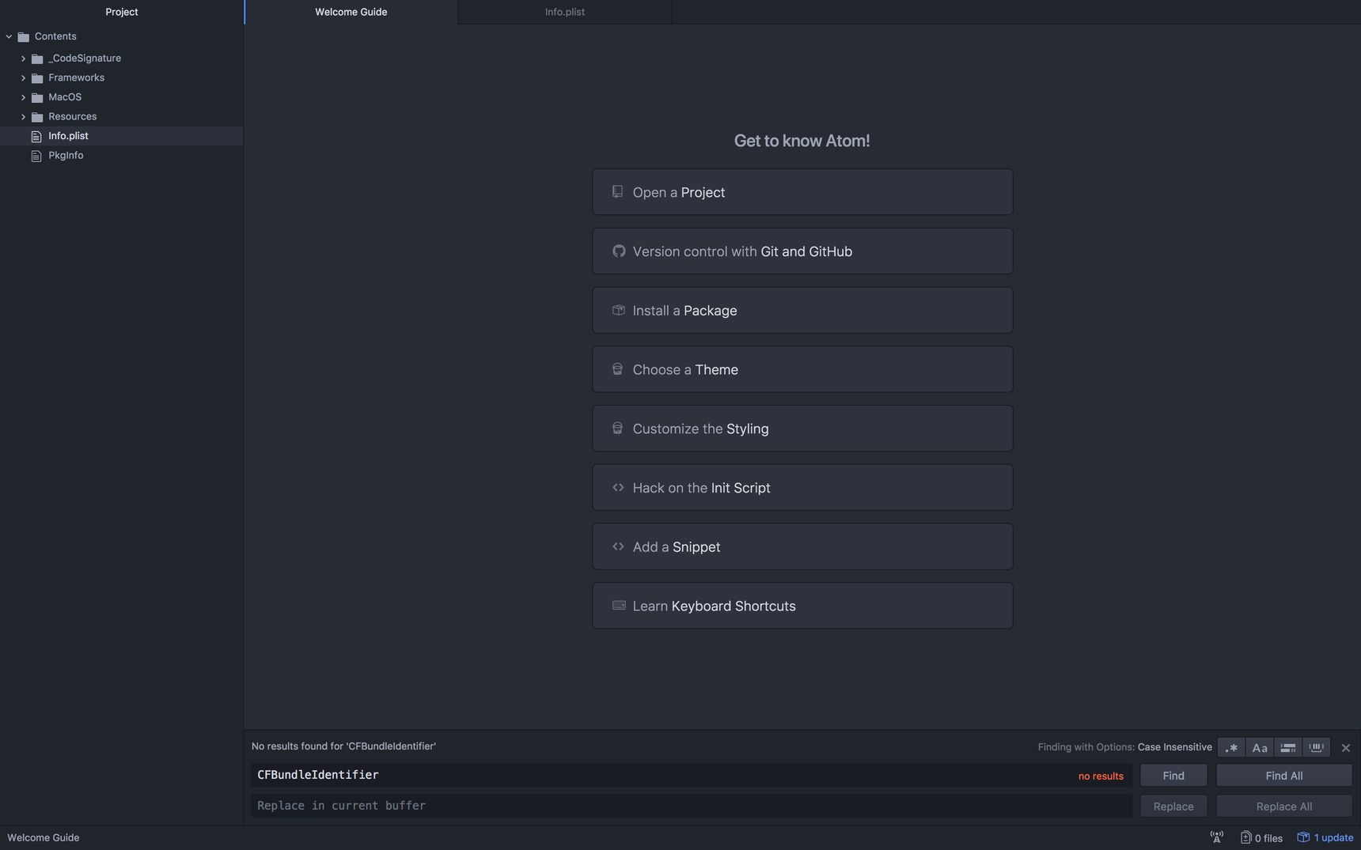The width and height of the screenshot is (1361, 850).
Task: Click the Replace All button
Action: click(1284, 807)
